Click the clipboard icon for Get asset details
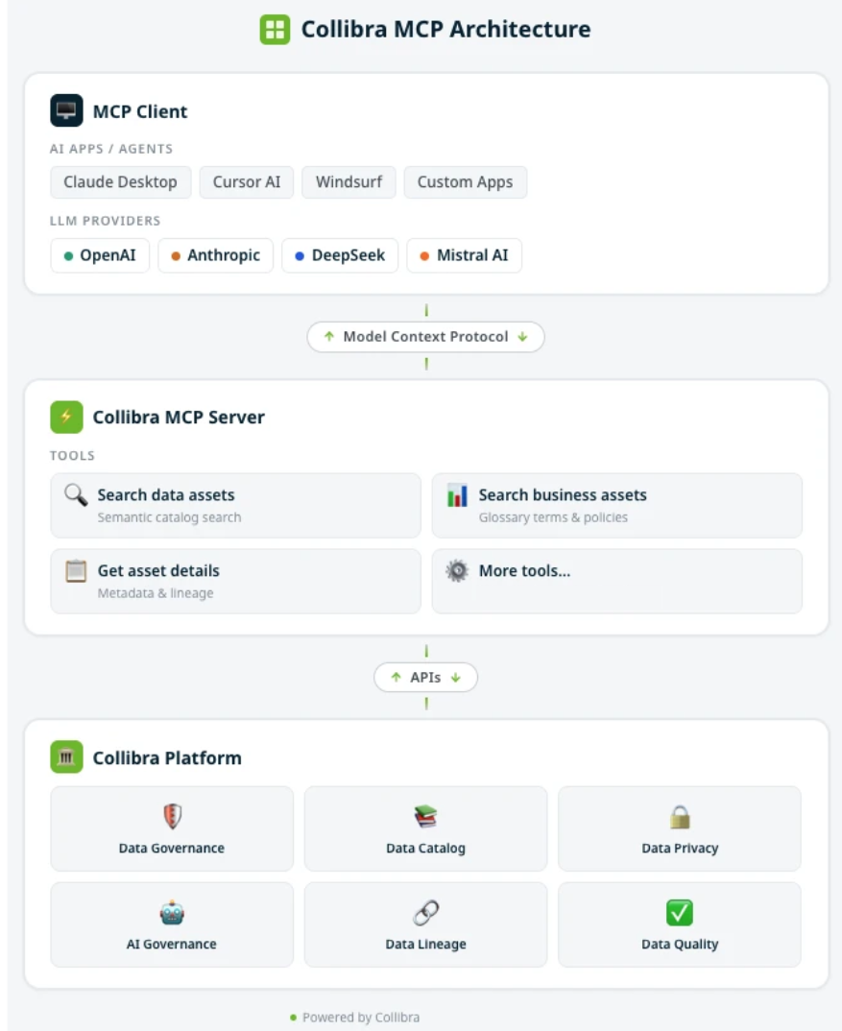 pos(76,571)
